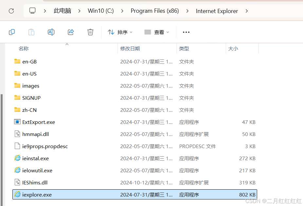
Task: Click the vertical scrollbar on left edge
Action: (2, 150)
